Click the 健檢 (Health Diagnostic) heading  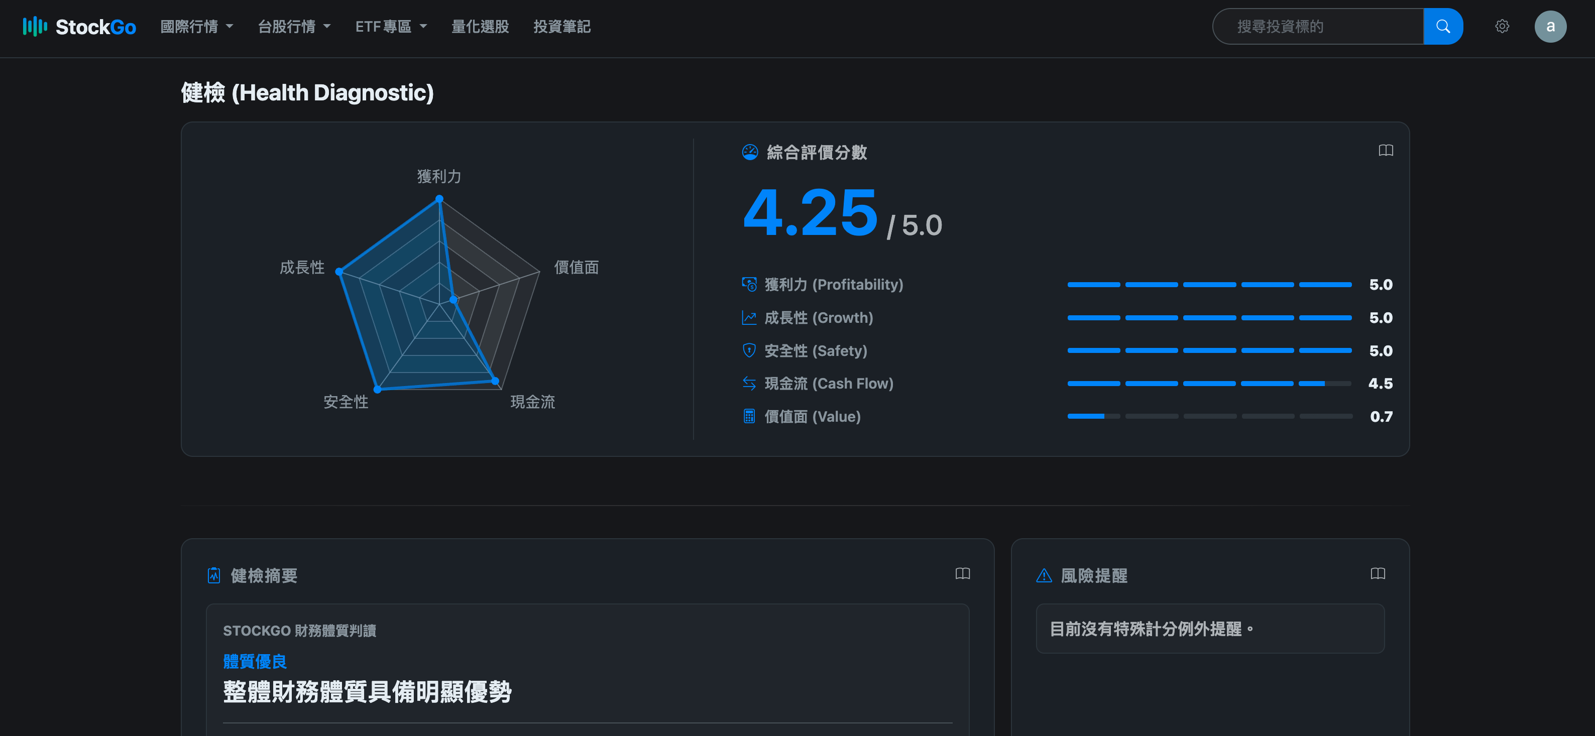click(307, 93)
